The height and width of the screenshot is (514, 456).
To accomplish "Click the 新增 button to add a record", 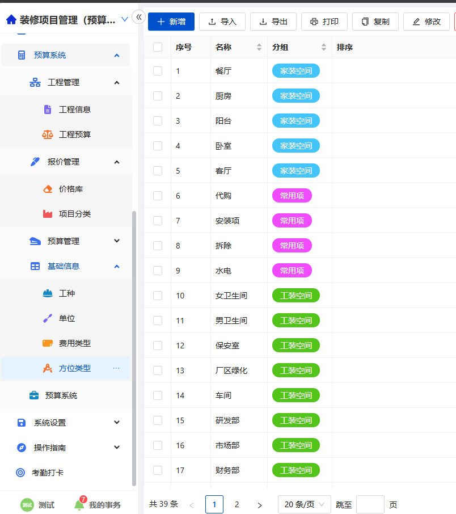I will 171,22.
